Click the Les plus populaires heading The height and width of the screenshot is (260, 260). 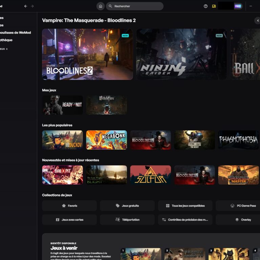57,125
